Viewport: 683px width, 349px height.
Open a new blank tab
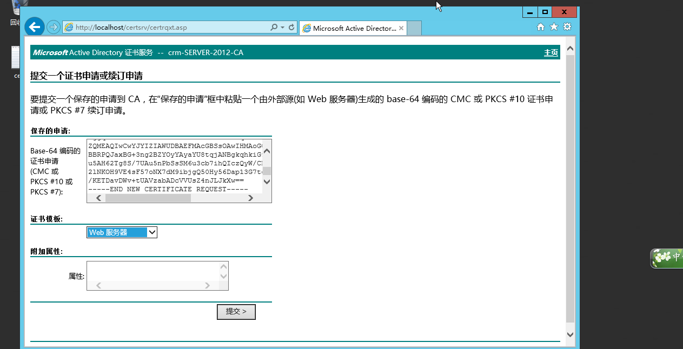coord(414,28)
